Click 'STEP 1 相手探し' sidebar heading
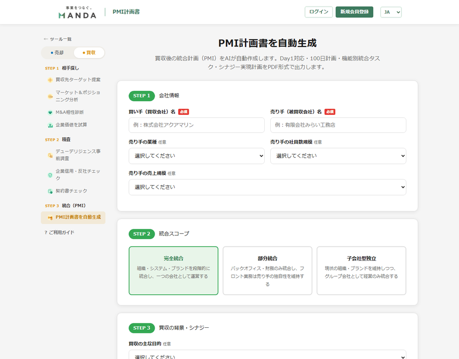The height and width of the screenshot is (359, 459). pyautogui.click(x=62, y=68)
